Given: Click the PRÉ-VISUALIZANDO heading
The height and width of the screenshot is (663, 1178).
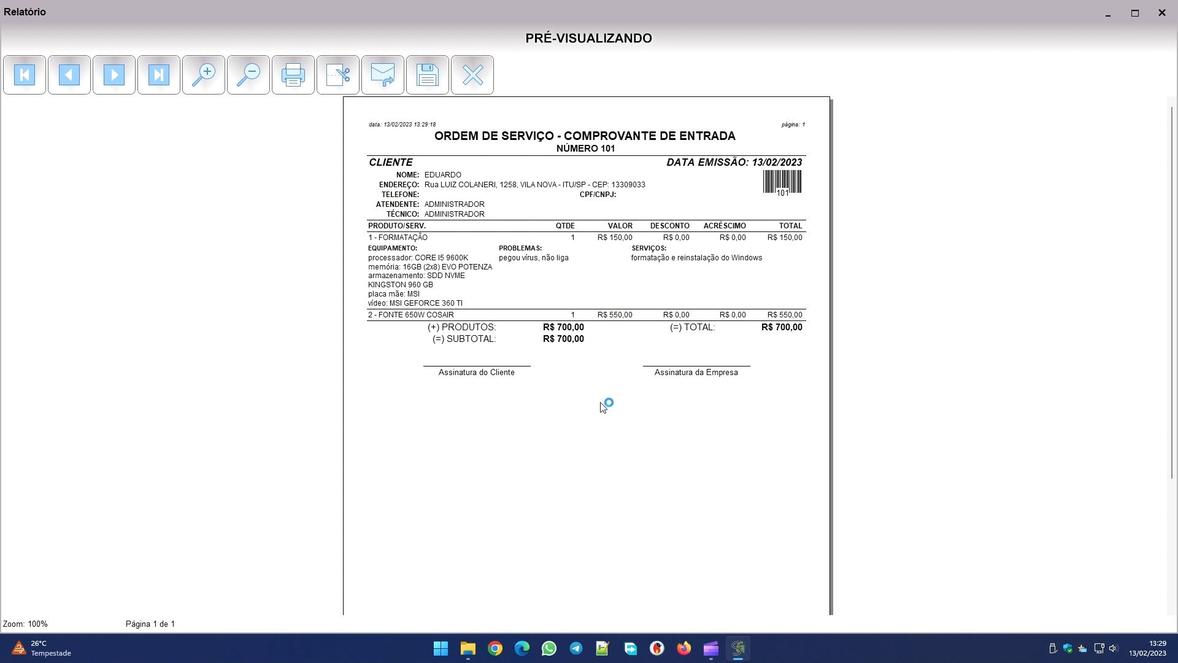Looking at the screenshot, I should click(588, 38).
